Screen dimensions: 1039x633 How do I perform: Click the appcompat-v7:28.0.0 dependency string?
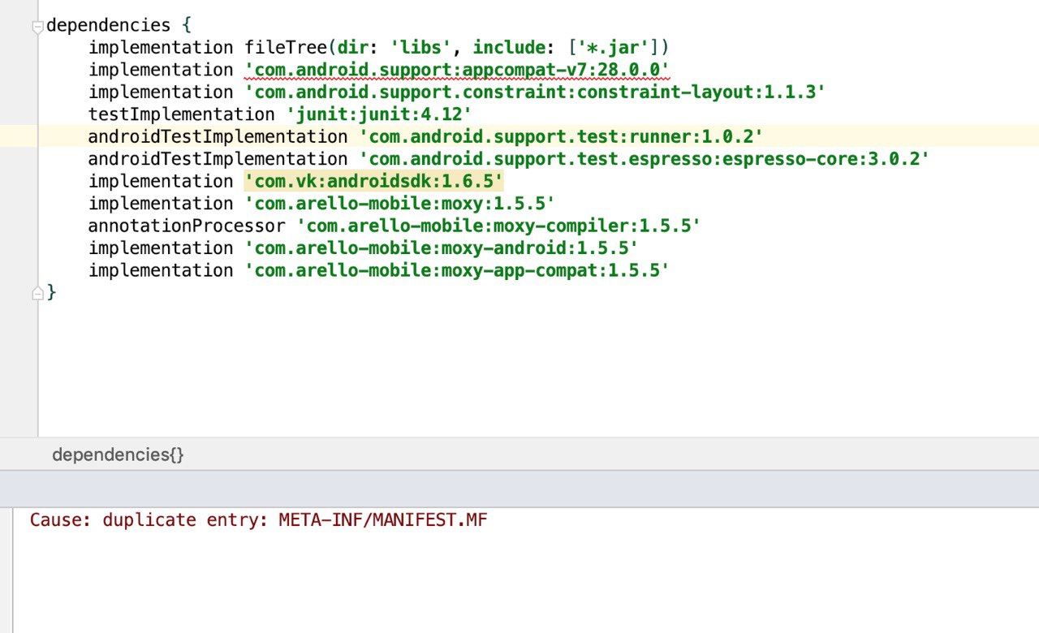[457, 70]
